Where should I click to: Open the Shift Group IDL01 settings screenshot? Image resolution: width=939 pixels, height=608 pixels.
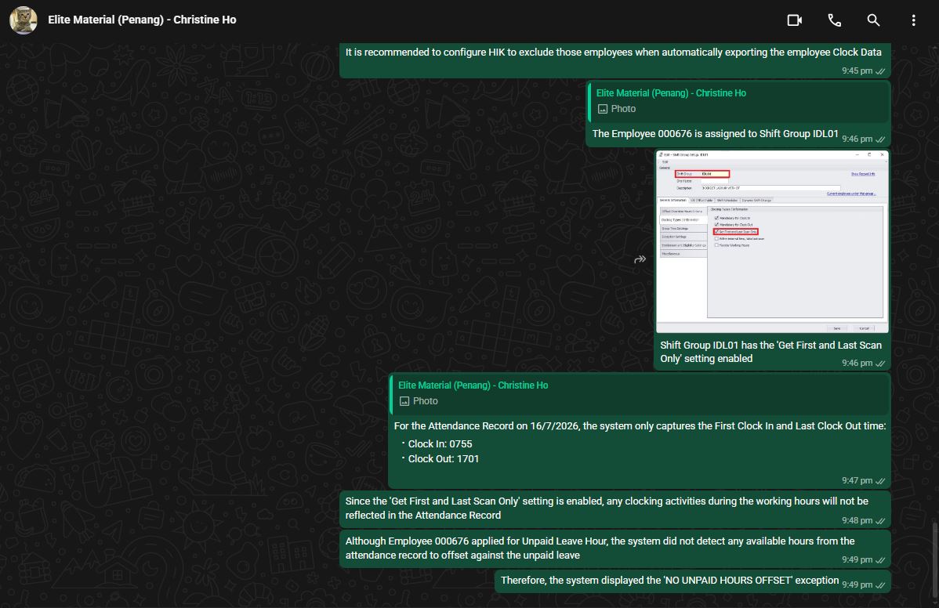pos(772,241)
